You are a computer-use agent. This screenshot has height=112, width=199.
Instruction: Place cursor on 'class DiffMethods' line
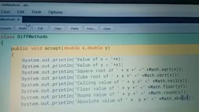coord(24,37)
